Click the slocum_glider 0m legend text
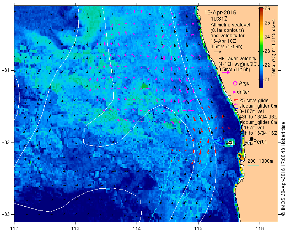 [258, 106]
